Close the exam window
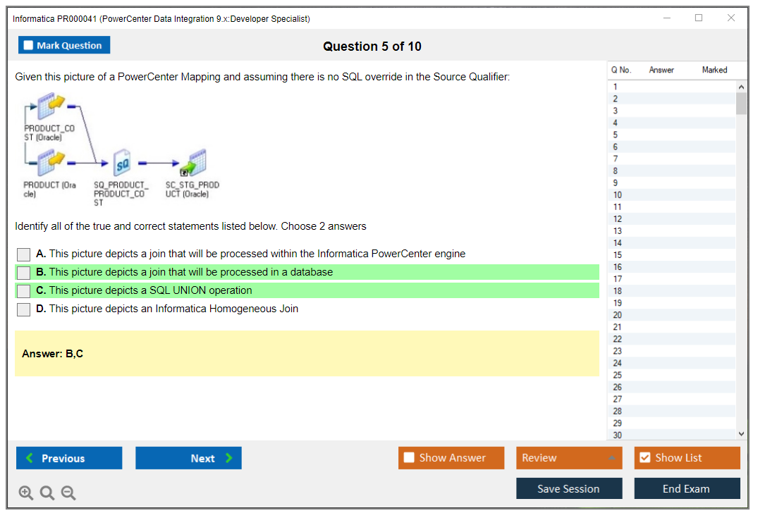 (731, 18)
